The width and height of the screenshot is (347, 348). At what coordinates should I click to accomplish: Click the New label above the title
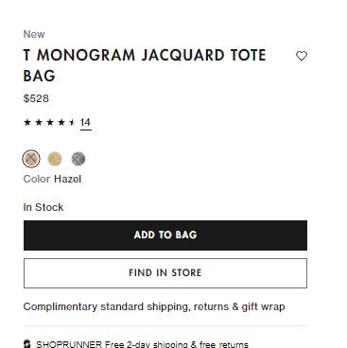tap(34, 34)
